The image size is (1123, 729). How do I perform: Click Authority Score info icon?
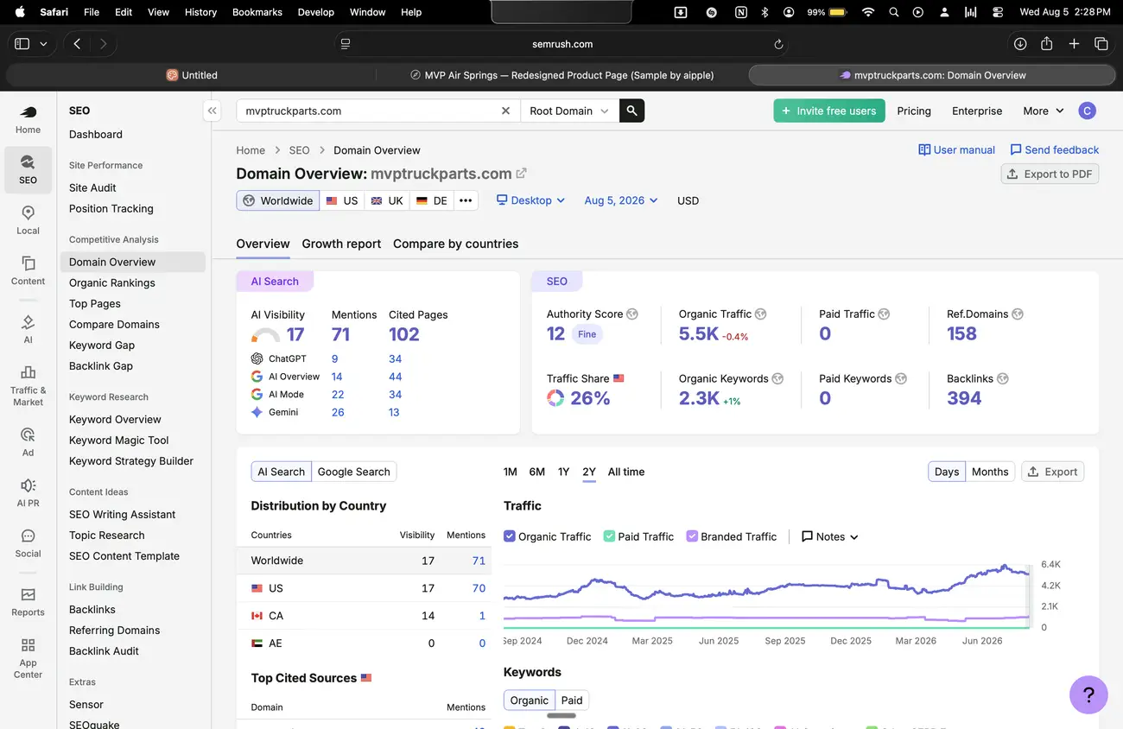632,314
